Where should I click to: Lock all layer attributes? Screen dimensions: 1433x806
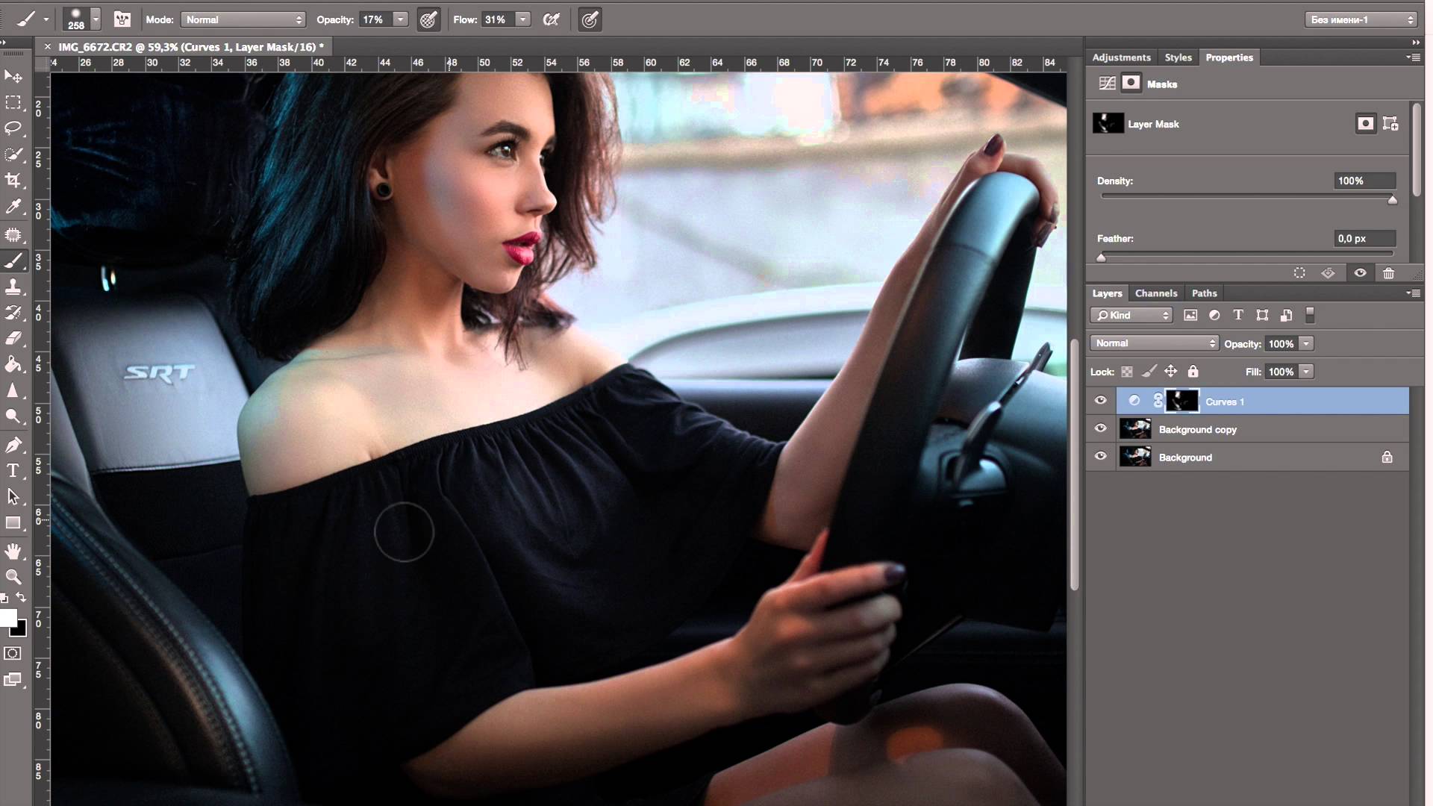click(x=1193, y=371)
